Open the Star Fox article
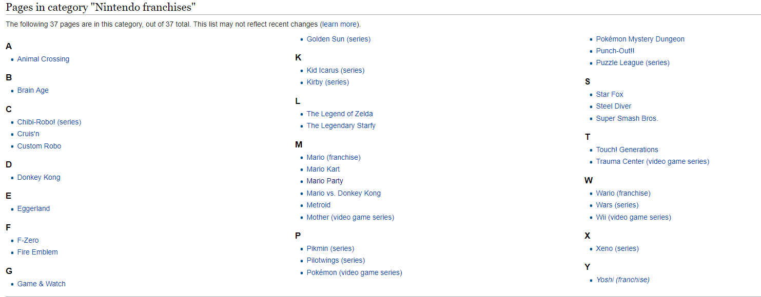 pyautogui.click(x=610, y=94)
